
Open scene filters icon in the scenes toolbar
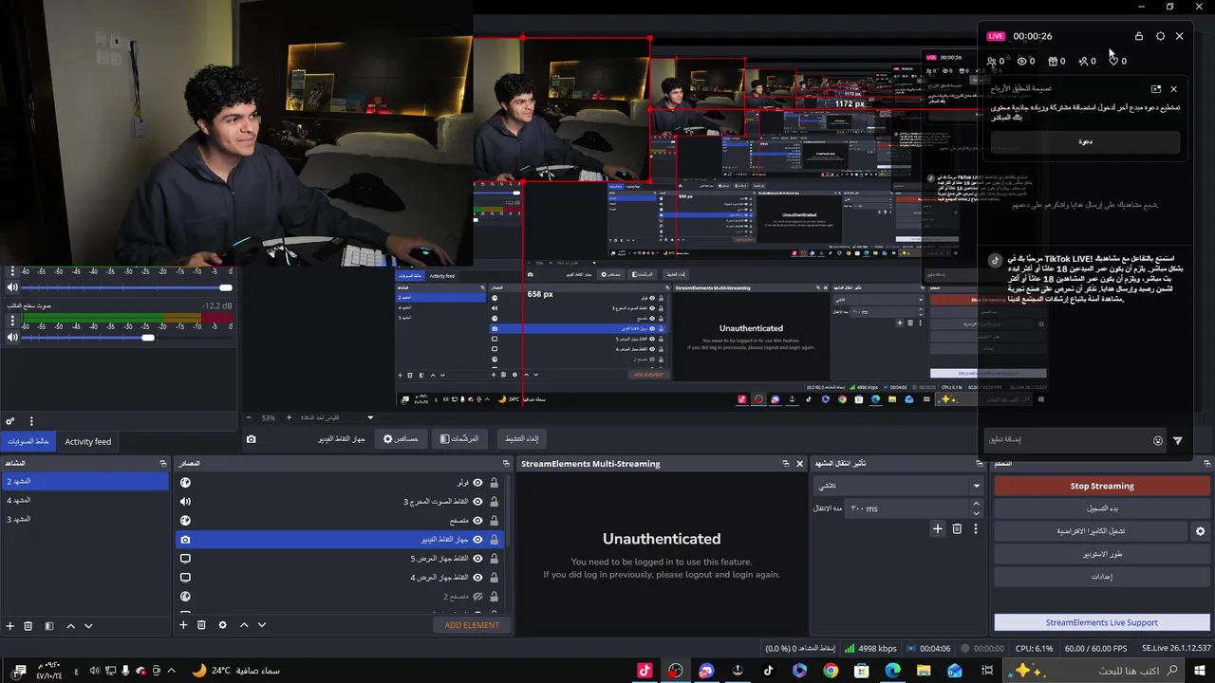(49, 626)
